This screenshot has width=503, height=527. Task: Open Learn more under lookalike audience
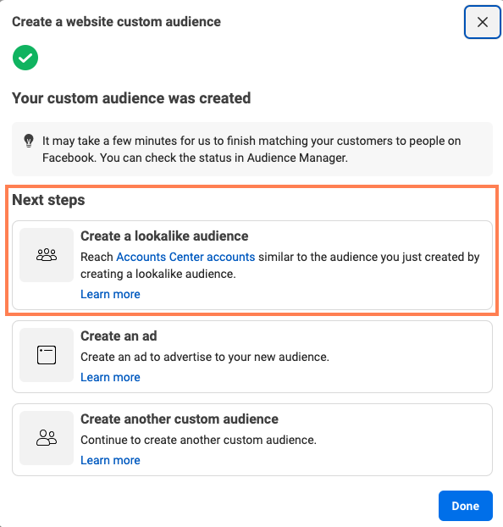110,294
